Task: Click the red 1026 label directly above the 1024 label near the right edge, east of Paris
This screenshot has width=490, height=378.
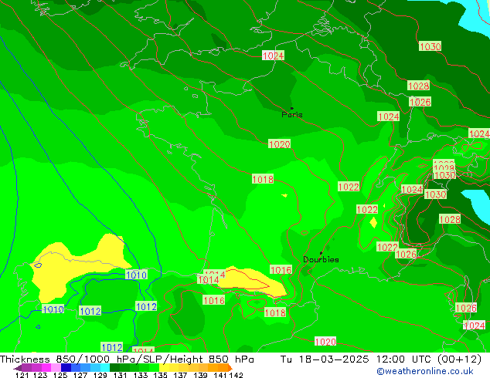Action: point(420,102)
